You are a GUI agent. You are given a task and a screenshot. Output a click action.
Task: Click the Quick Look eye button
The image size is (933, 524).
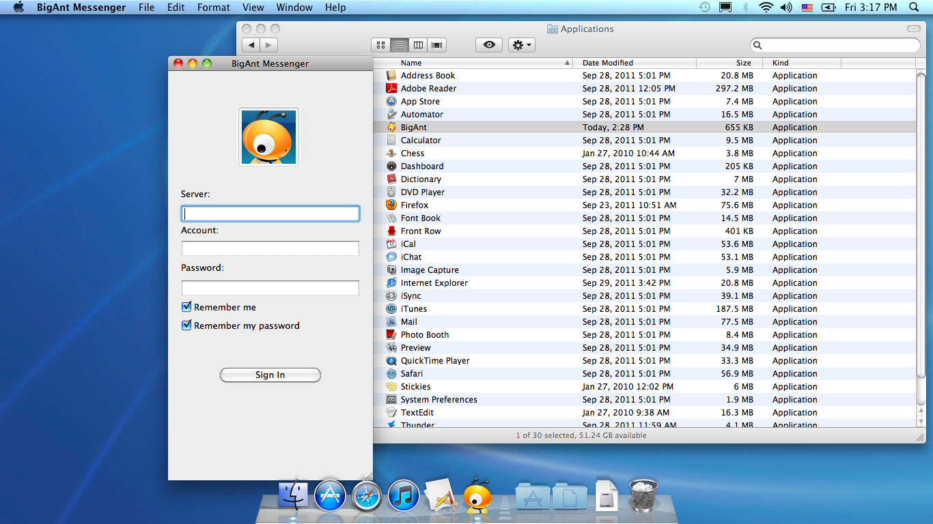[489, 45]
